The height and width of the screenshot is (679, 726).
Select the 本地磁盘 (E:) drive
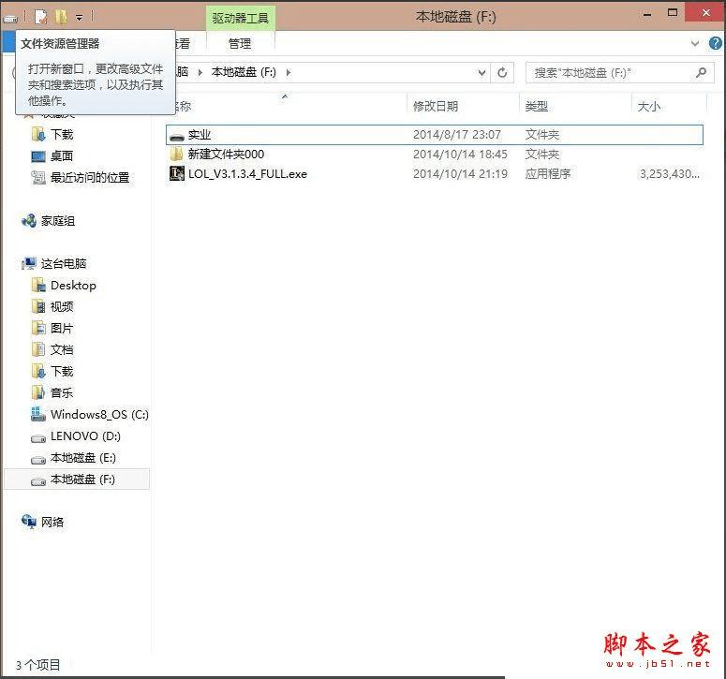82,458
